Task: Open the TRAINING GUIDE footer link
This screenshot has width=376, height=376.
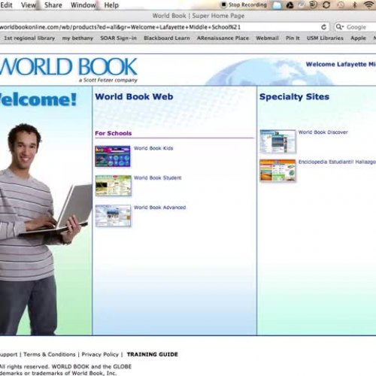Action: click(x=153, y=354)
